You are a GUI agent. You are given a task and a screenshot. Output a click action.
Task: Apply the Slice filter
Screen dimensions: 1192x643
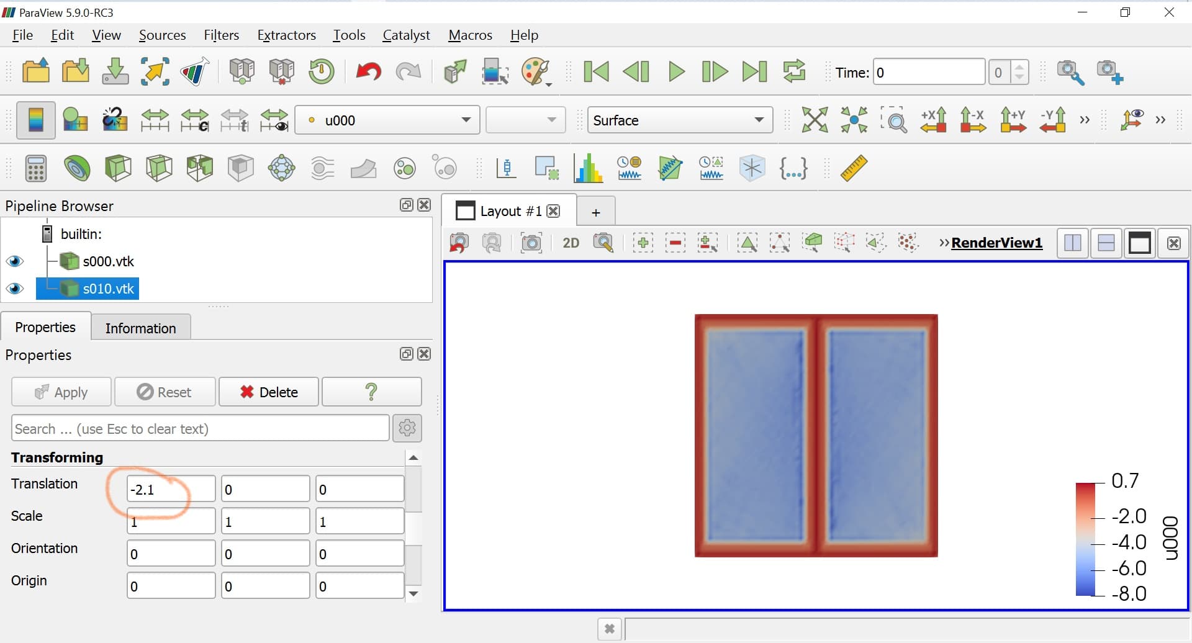[159, 168]
